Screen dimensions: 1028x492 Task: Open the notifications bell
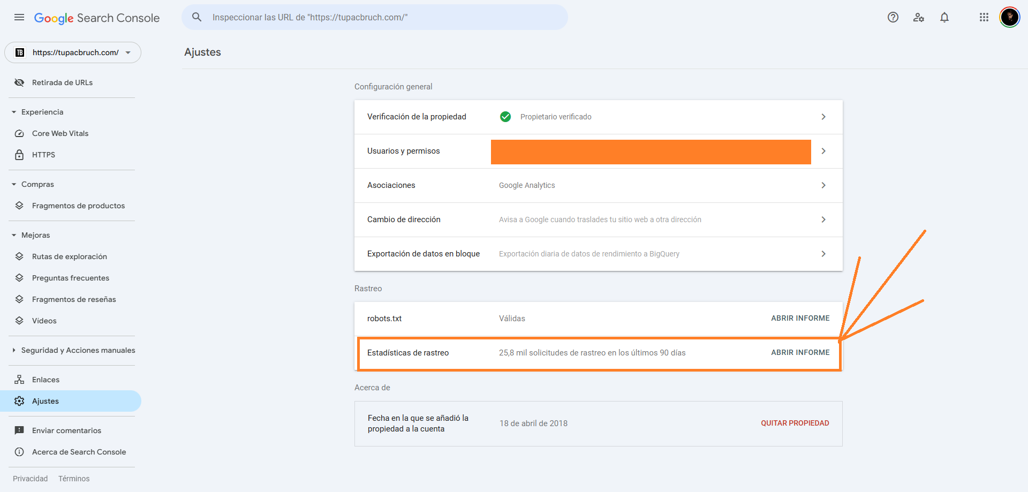tap(944, 17)
